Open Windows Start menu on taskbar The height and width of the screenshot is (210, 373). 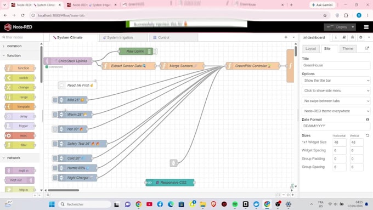(x=52, y=205)
